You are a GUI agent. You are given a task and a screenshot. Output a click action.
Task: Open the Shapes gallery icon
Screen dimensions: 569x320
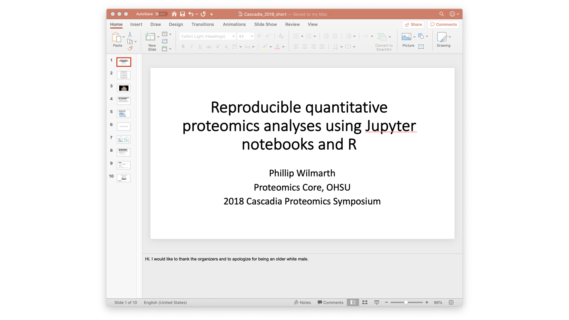coord(421,36)
